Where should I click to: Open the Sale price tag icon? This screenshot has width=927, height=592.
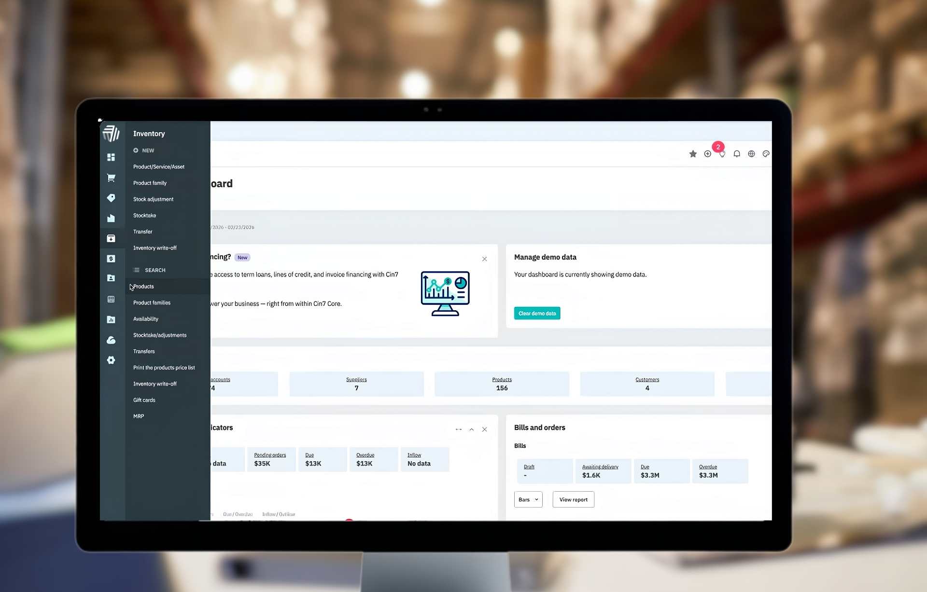coord(111,198)
